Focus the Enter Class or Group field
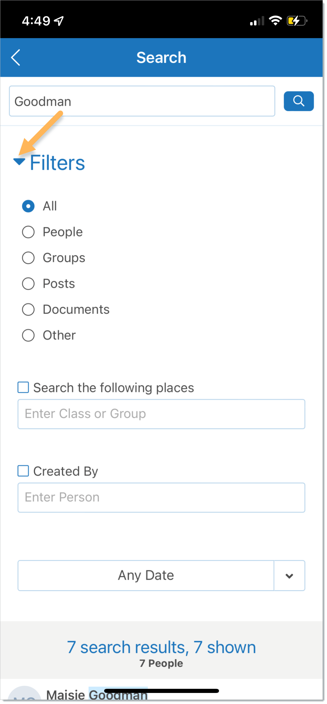This screenshot has height=704, width=327. 161,414
